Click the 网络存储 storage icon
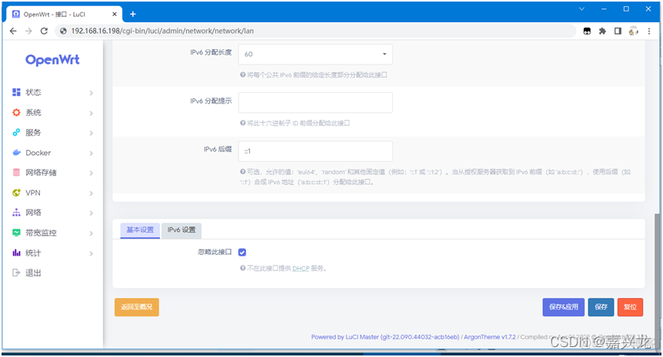Viewport: 663px width, 357px height. (x=16, y=173)
